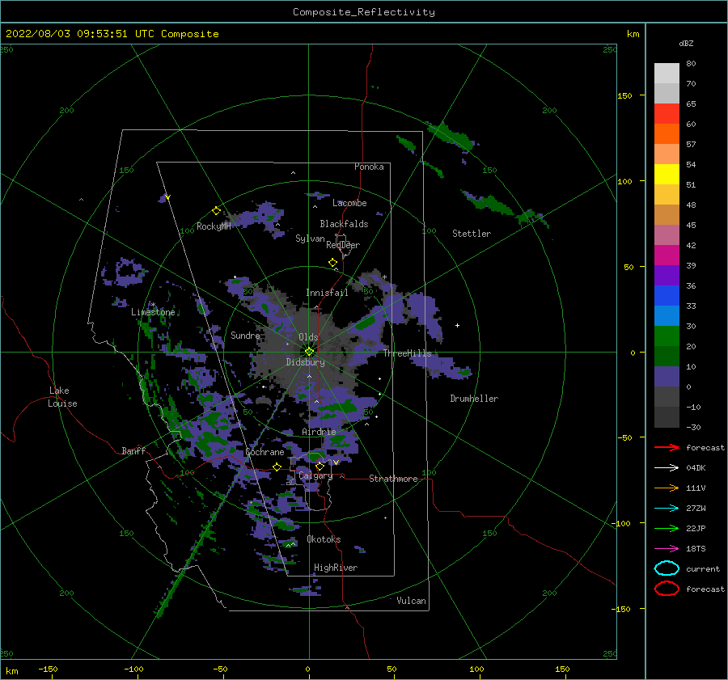
Task: Click the bright yellow 54–51 dBZ band
Action: (x=667, y=175)
